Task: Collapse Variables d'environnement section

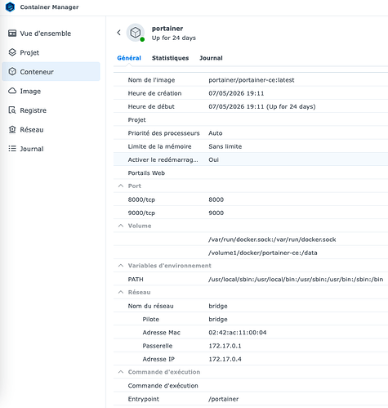Action: [x=121, y=266]
